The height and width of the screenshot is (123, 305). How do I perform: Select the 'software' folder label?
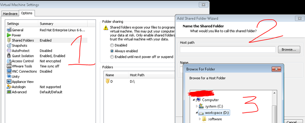[x=215, y=119]
